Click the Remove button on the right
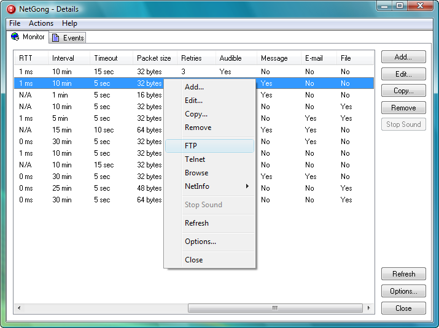This screenshot has width=439, height=328. [403, 108]
